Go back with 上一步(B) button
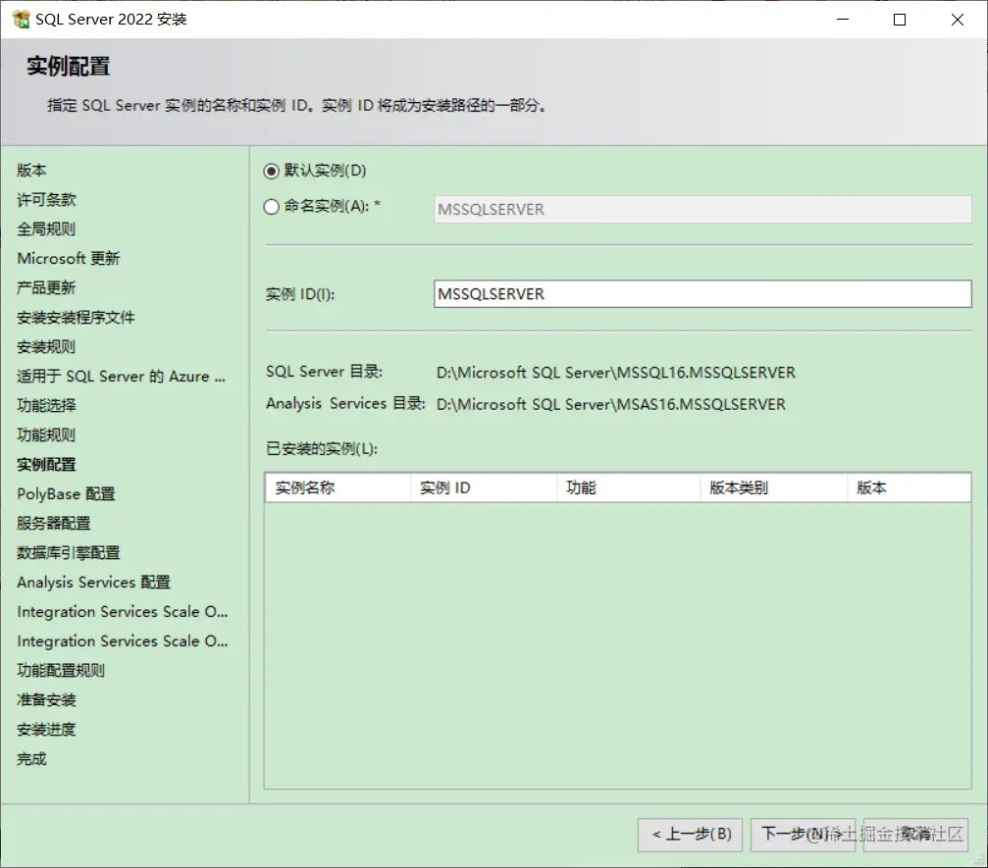Image resolution: width=988 pixels, height=868 pixels. pos(690,835)
